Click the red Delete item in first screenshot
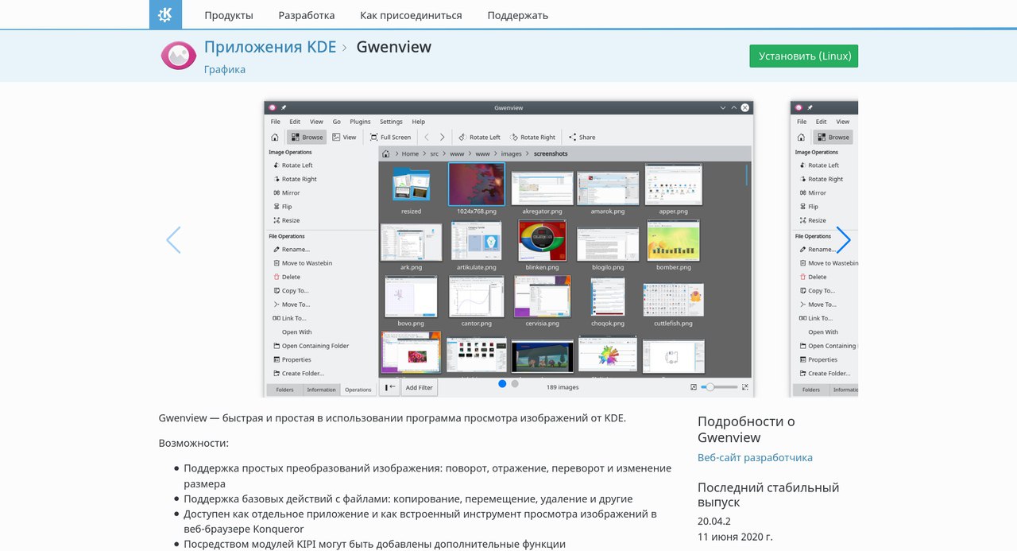1017x551 pixels. click(x=286, y=277)
